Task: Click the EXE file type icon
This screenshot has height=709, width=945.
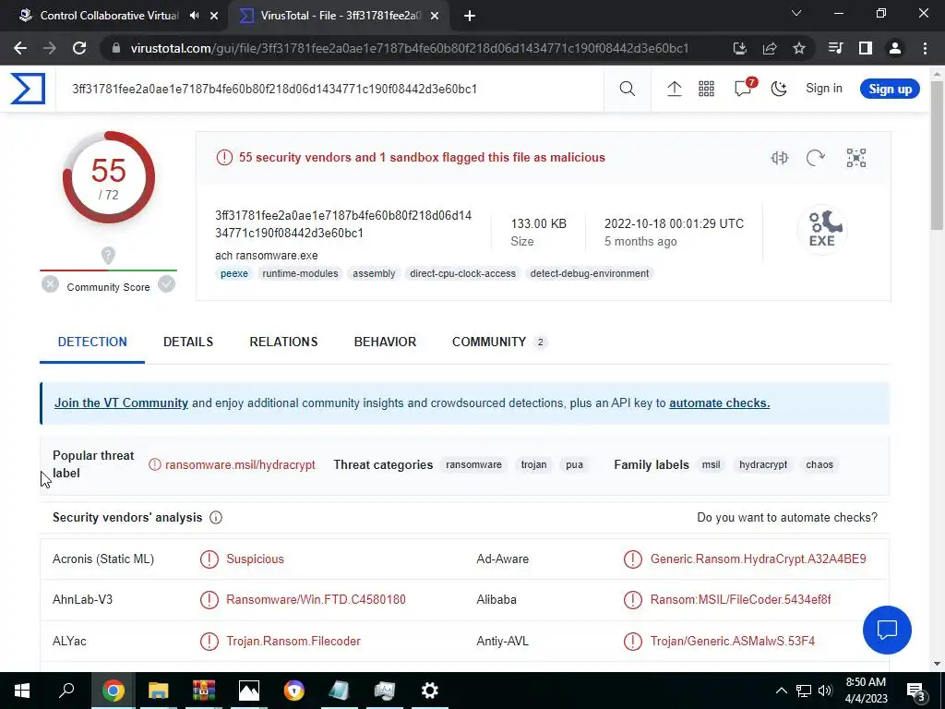Action: click(x=822, y=229)
